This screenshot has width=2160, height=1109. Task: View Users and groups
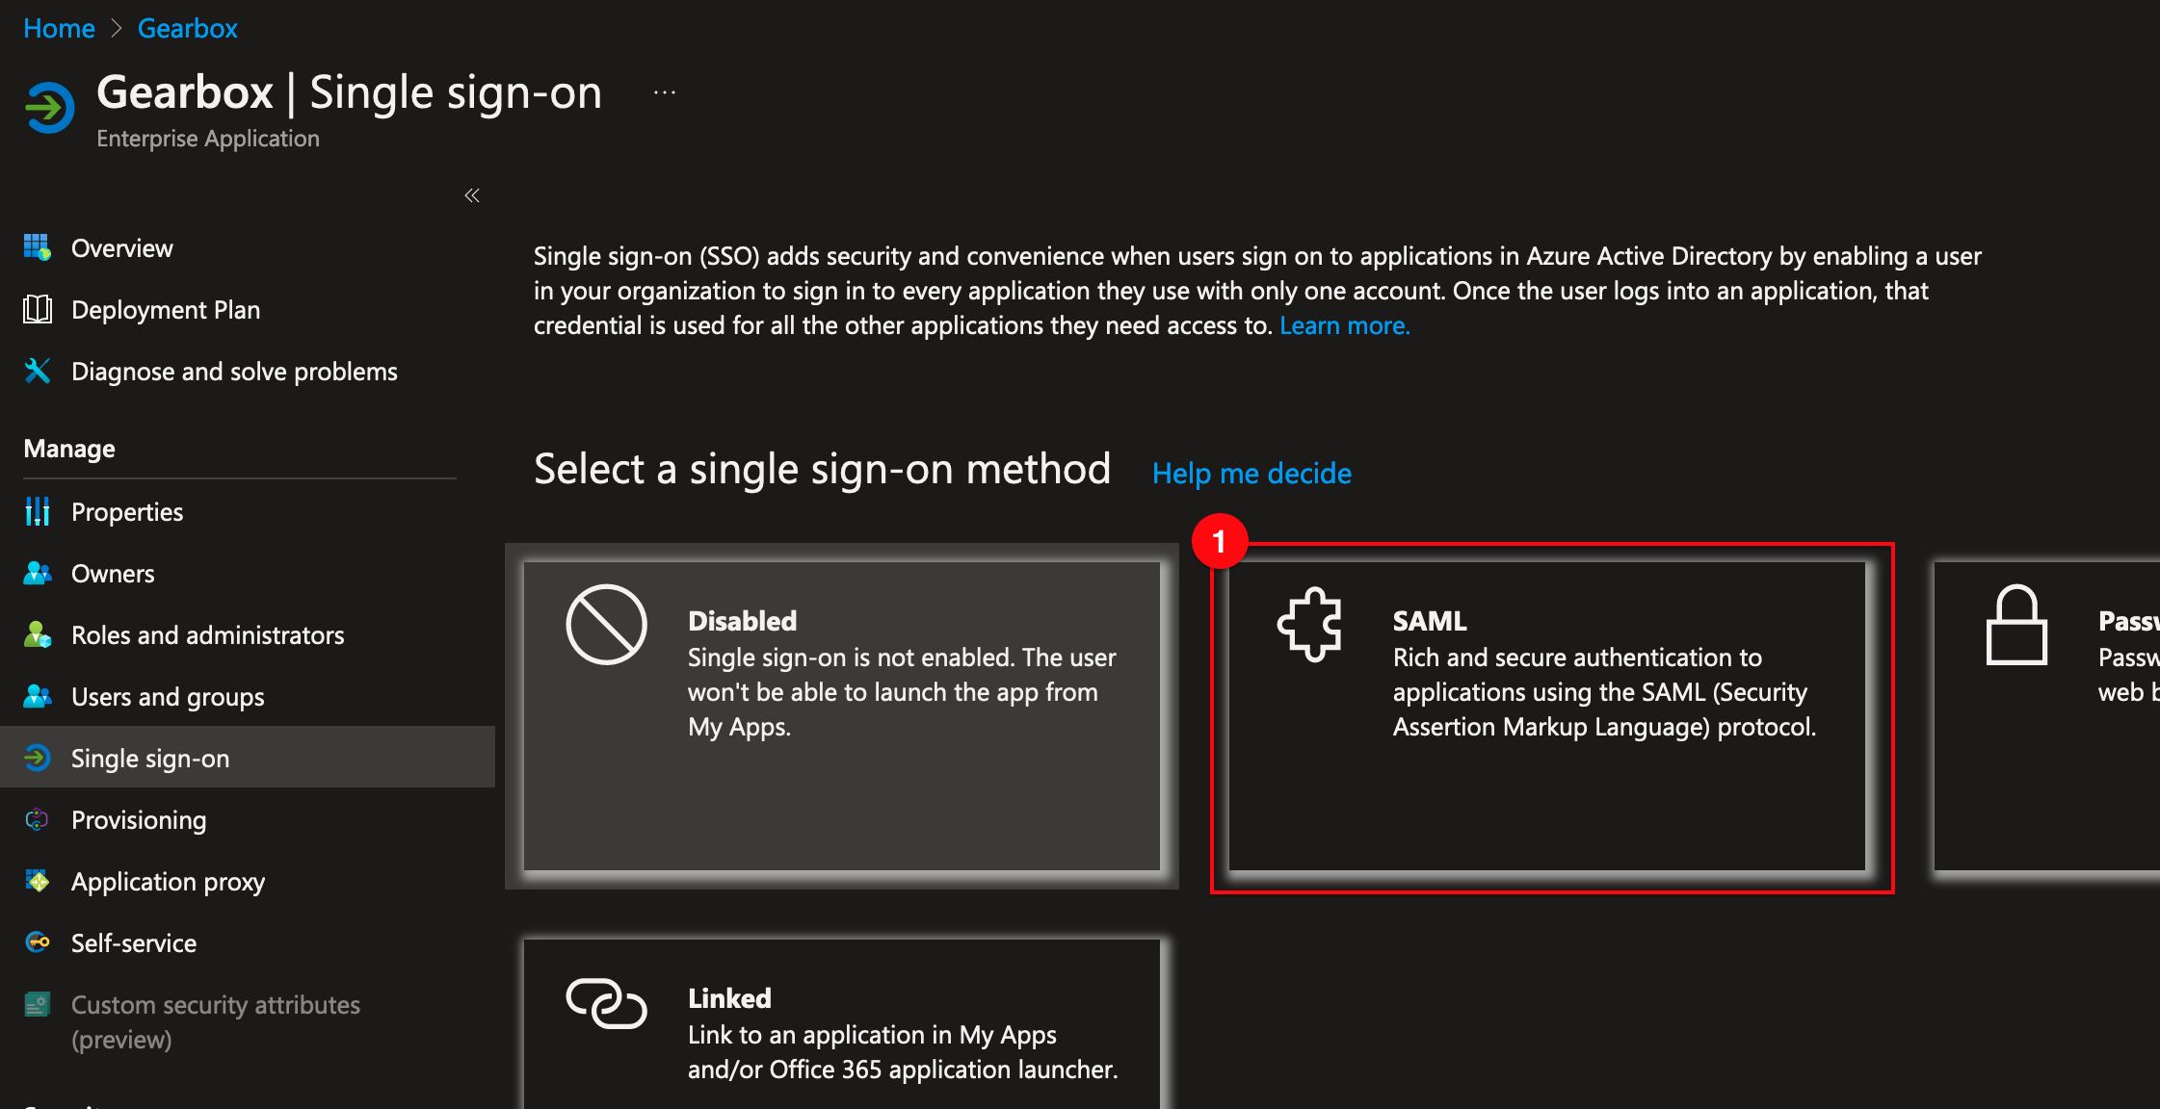tap(168, 696)
